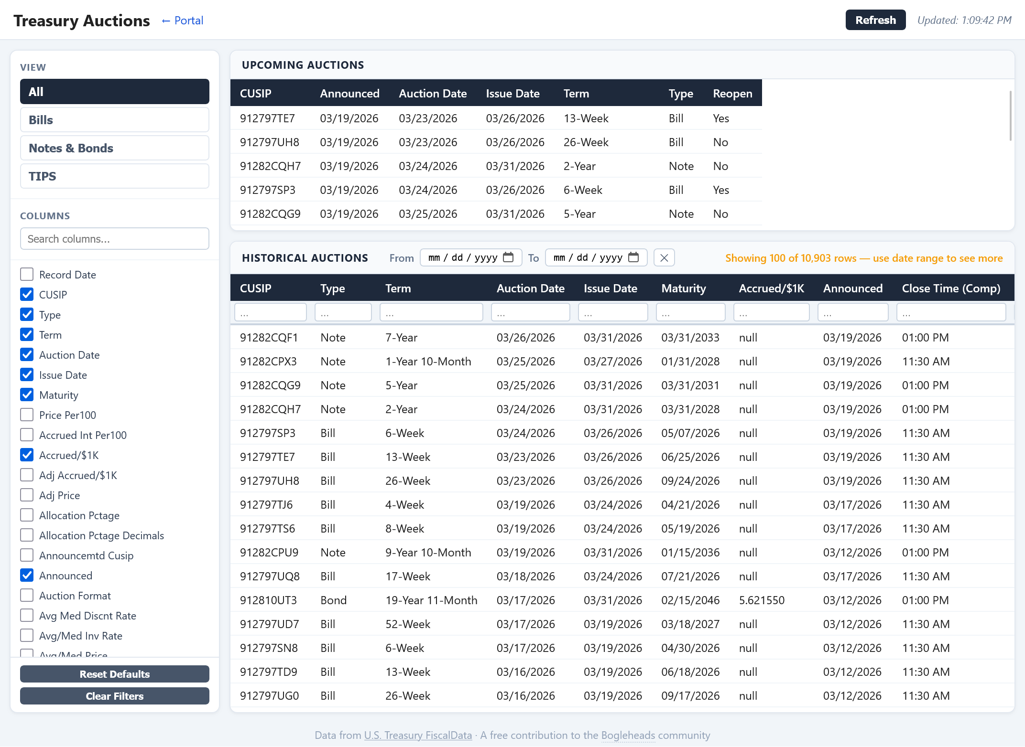1025x747 pixels.
Task: Switch to the TIPS view
Action: [115, 176]
